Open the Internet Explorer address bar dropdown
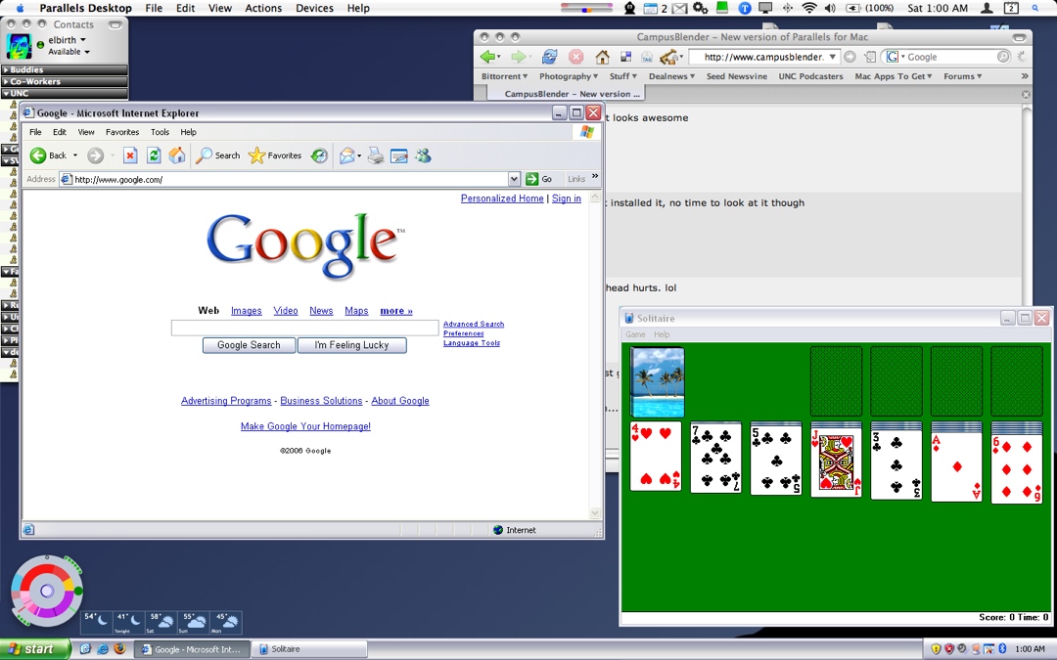Viewport: 1057px width, 660px height. pyautogui.click(x=515, y=179)
